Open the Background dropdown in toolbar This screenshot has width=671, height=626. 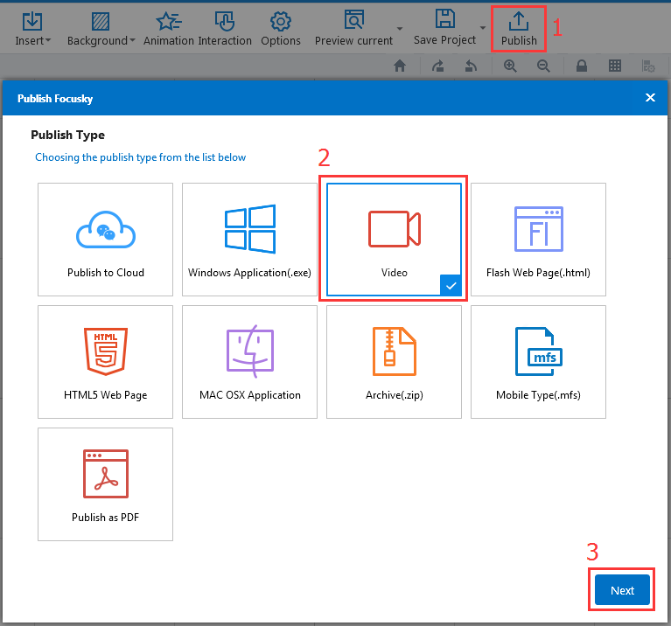(x=101, y=29)
